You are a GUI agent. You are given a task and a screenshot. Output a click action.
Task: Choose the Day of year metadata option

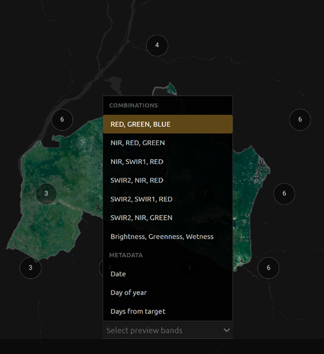tap(167, 293)
